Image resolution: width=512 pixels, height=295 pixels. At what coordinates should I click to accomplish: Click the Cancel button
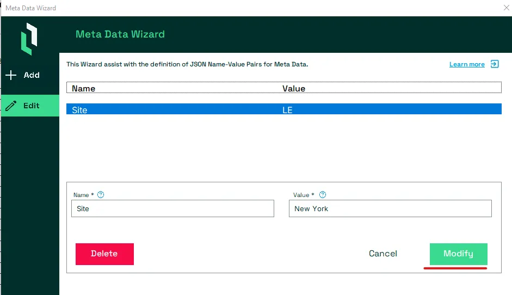pyautogui.click(x=383, y=254)
